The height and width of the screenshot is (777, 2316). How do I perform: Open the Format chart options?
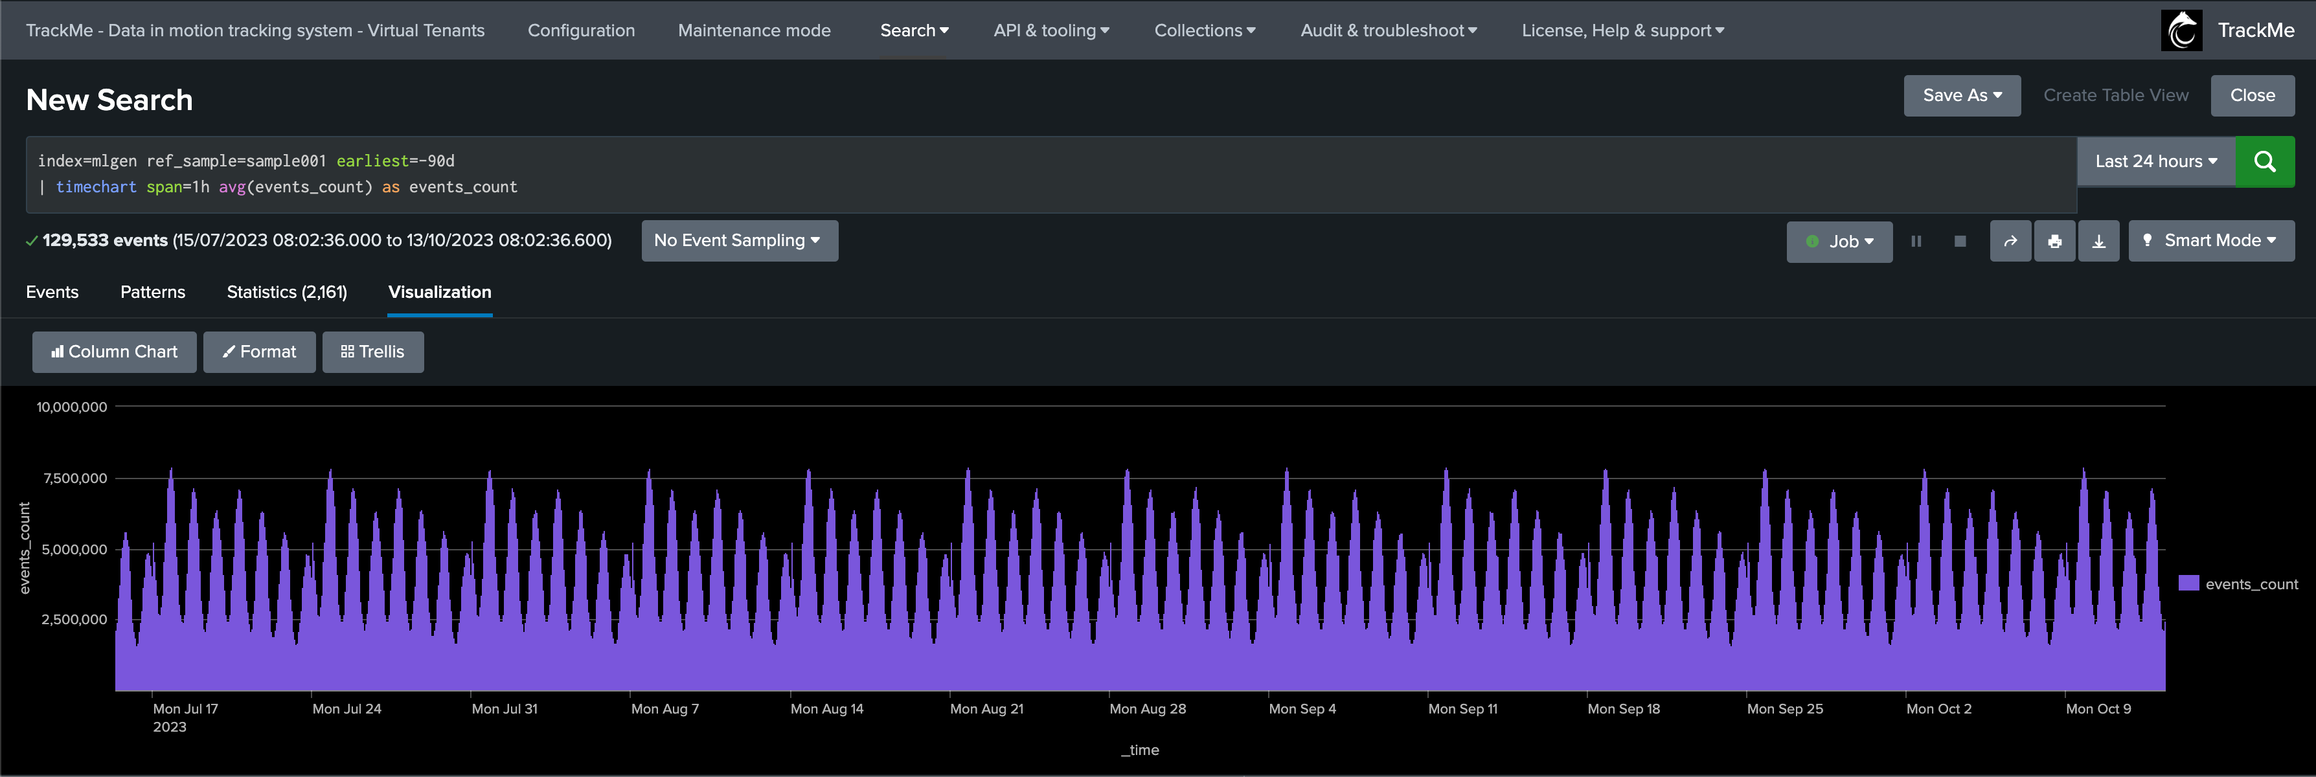259,352
